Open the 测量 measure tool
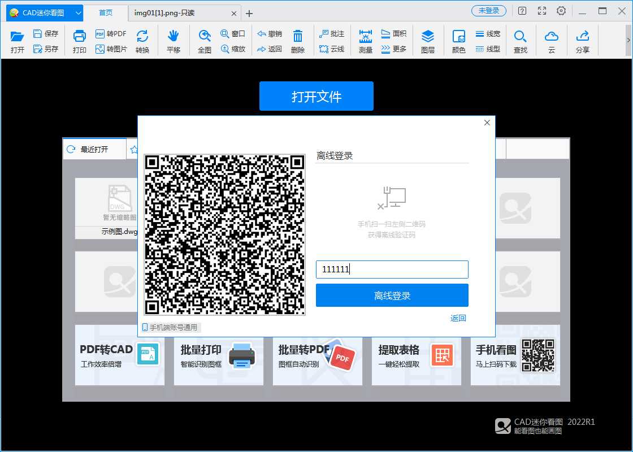 click(x=365, y=42)
